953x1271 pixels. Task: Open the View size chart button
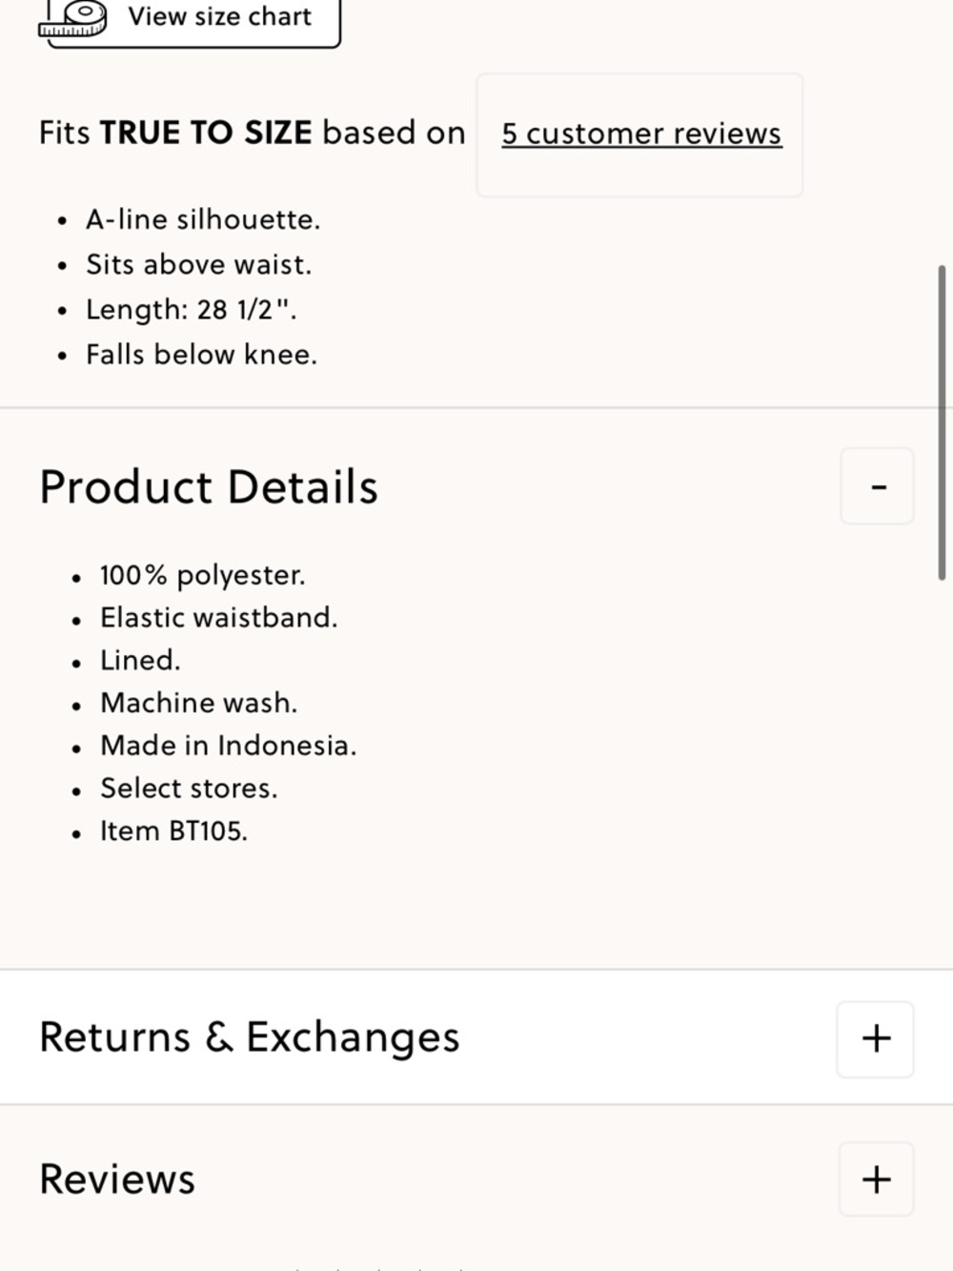219,17
